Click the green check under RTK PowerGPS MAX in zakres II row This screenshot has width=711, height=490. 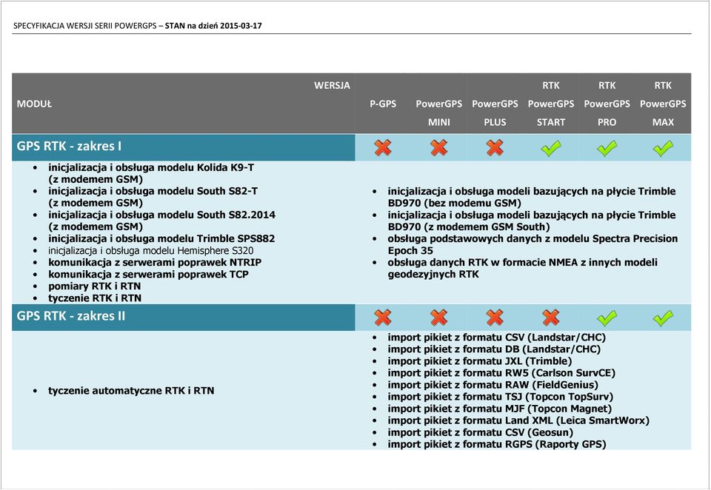click(x=663, y=318)
